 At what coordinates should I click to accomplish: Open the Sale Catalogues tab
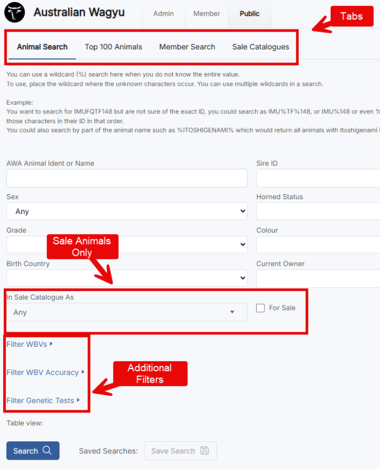(261, 47)
